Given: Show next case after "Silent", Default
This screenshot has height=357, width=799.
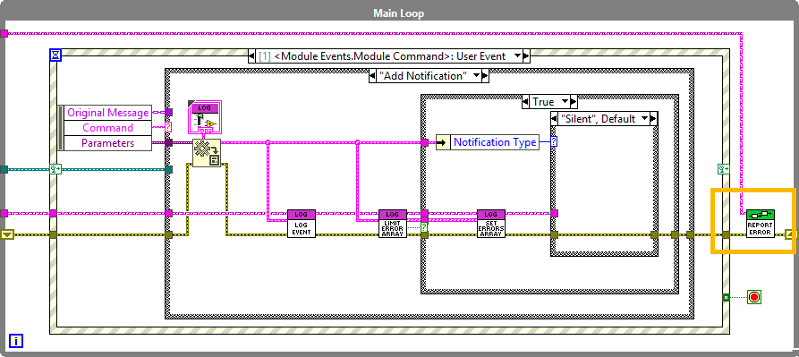Looking at the screenshot, I should coord(654,119).
